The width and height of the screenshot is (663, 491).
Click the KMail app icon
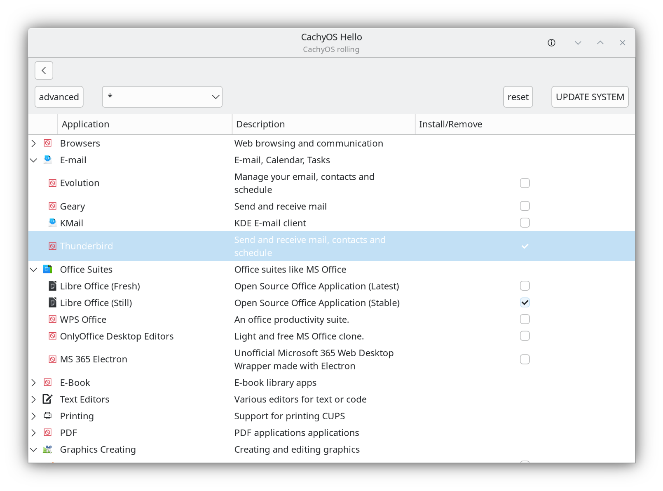[52, 223]
